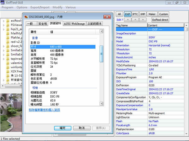Expand the exiftool folder tree node

3,21
